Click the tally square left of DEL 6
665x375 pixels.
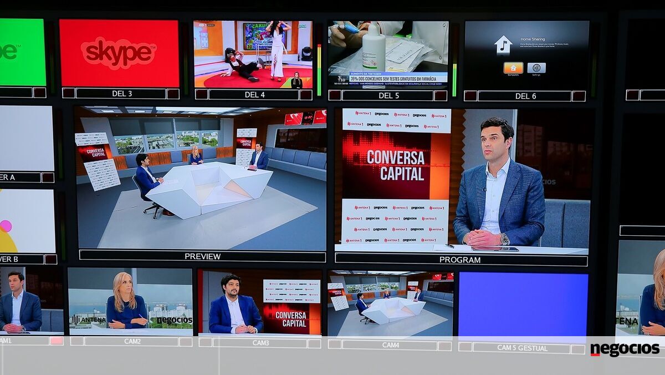coord(470,96)
